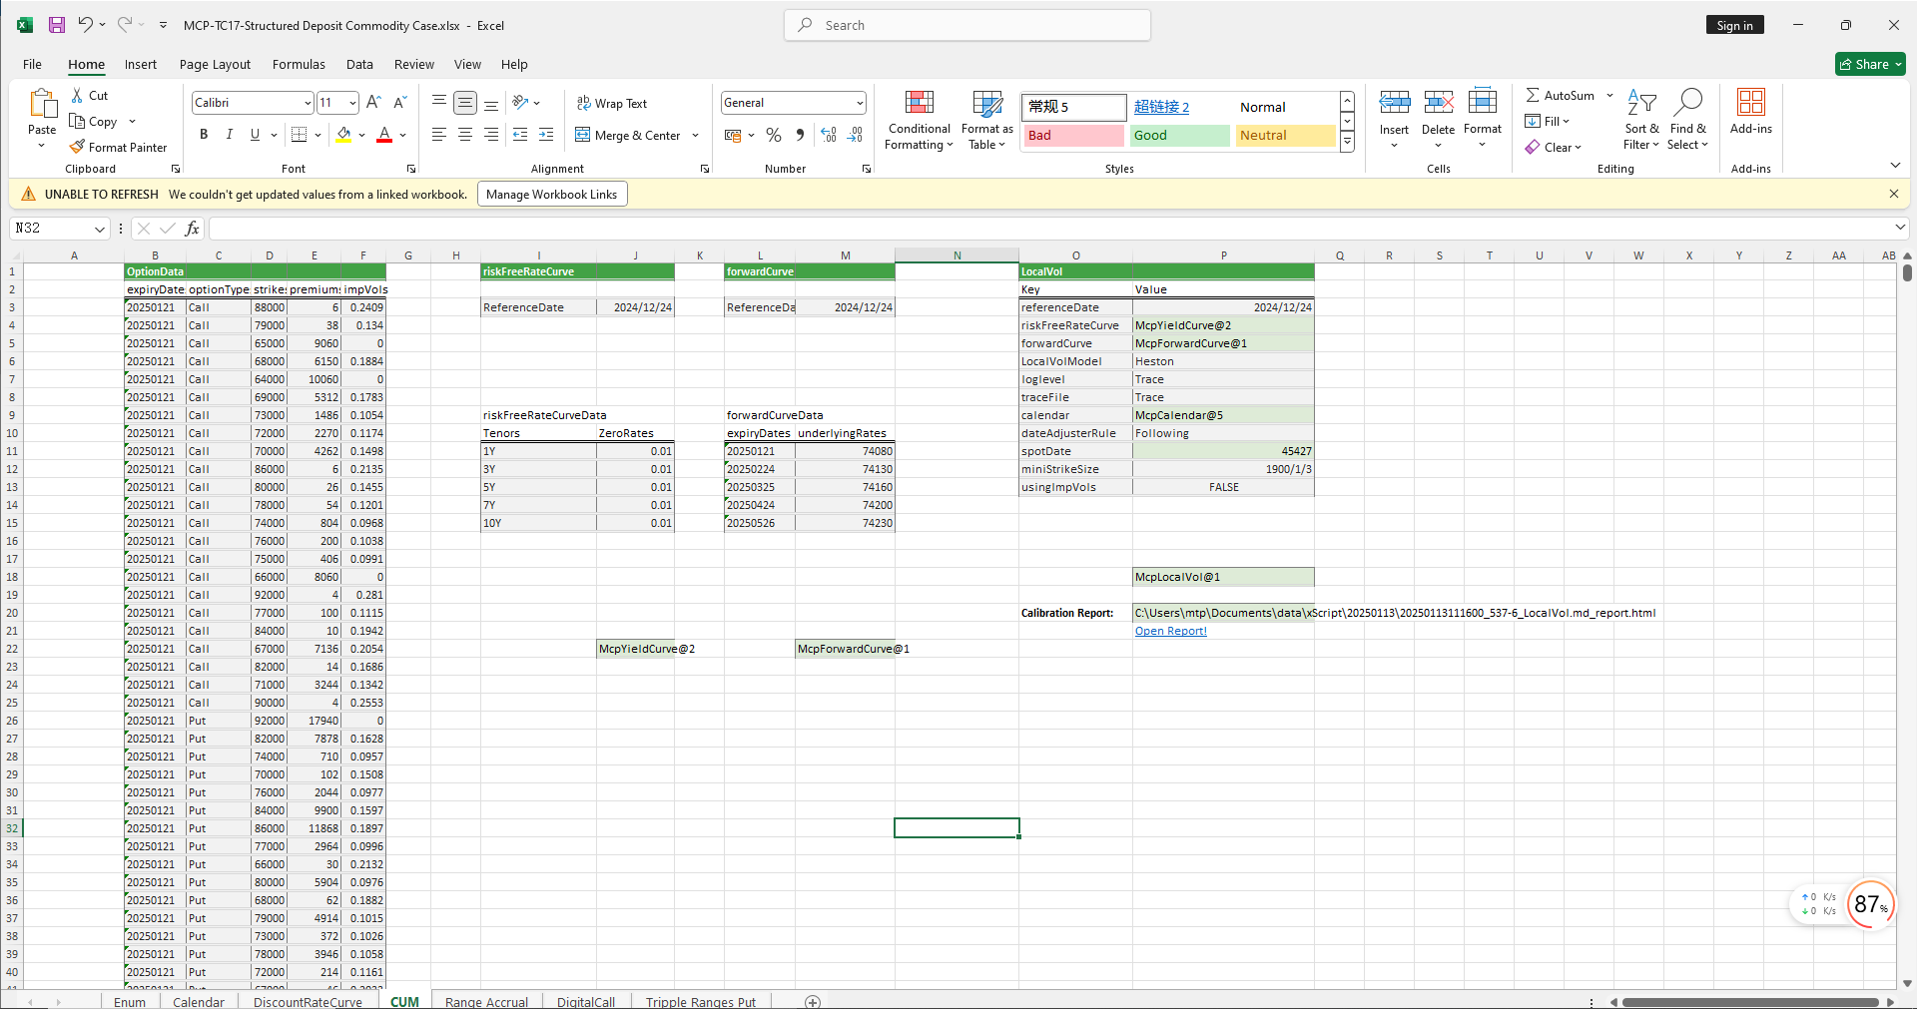Click the Search box in title bar

coord(967,25)
